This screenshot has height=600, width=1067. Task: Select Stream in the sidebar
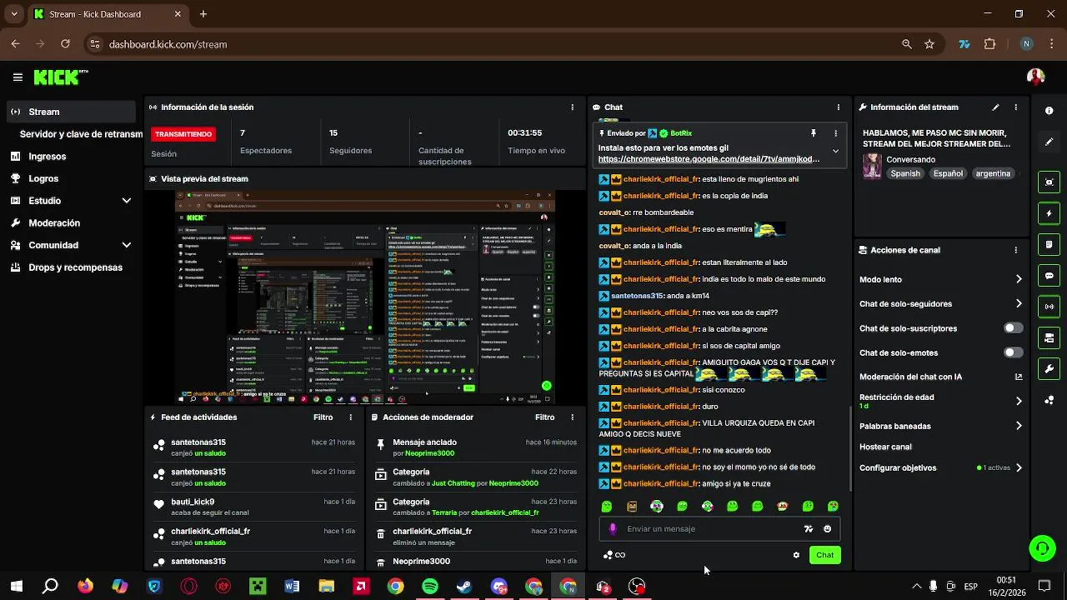point(71,112)
